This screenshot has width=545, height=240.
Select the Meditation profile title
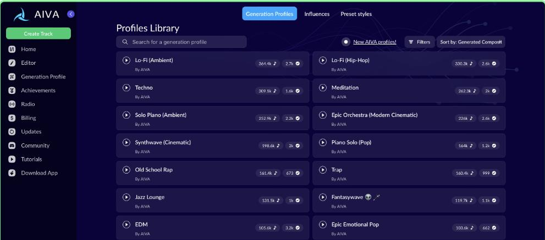point(345,88)
